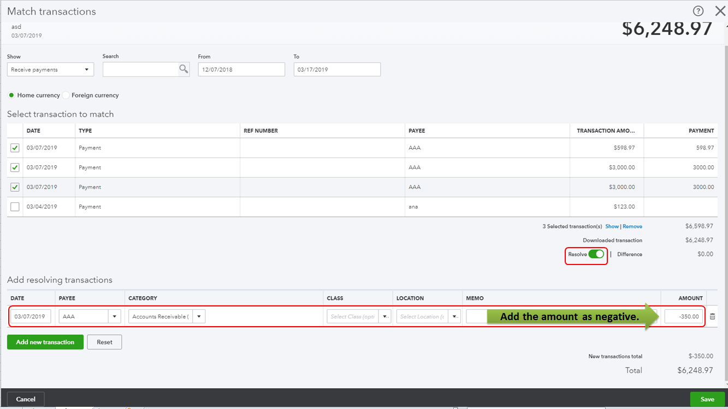
Task: Close the Match transactions window
Action: click(x=720, y=10)
